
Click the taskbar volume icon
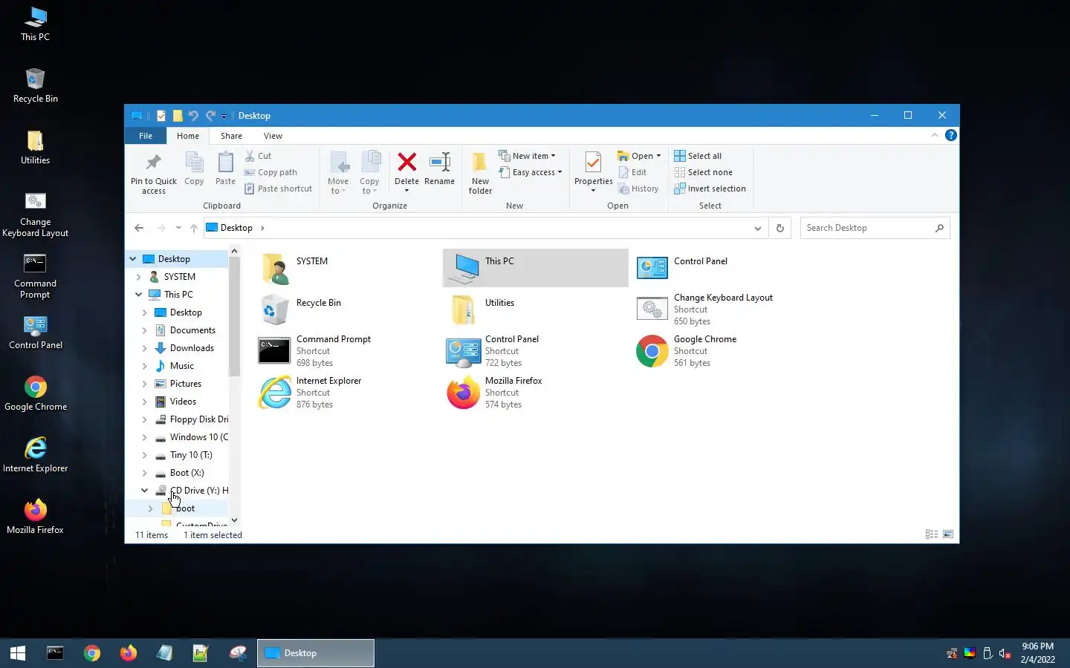click(1005, 653)
